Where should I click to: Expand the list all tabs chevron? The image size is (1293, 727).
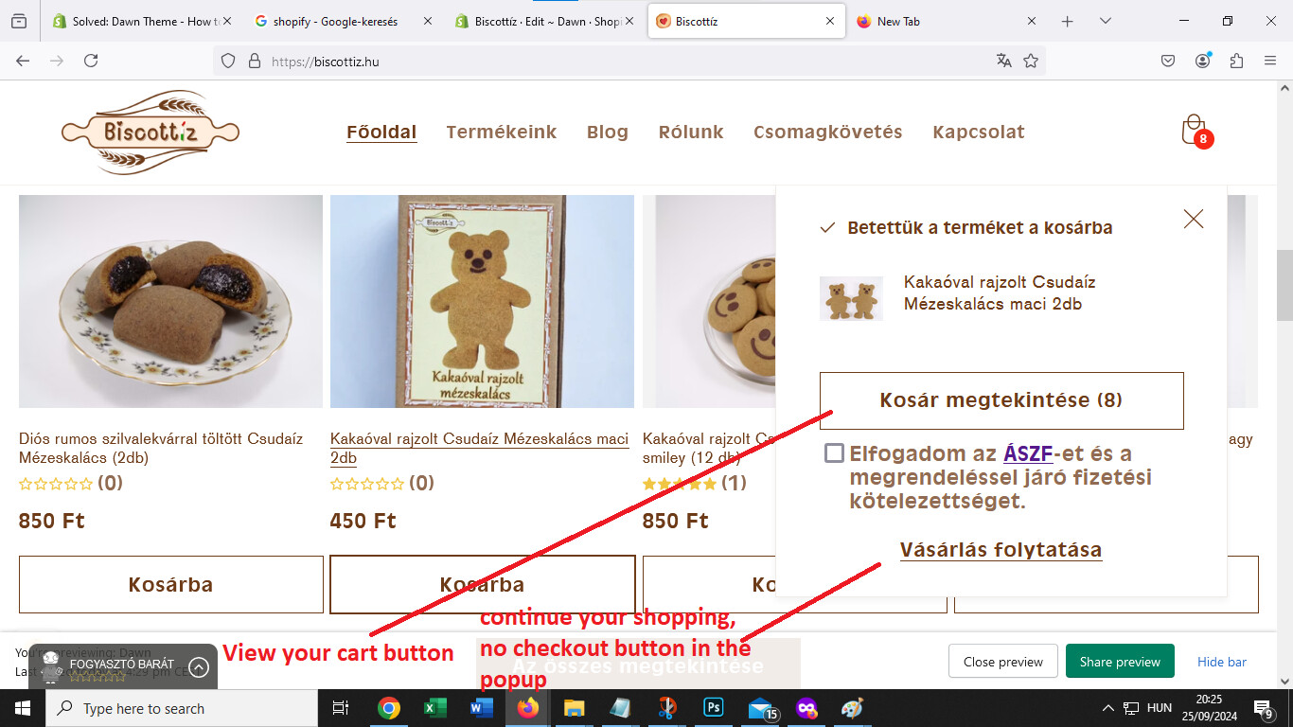coord(1105,21)
